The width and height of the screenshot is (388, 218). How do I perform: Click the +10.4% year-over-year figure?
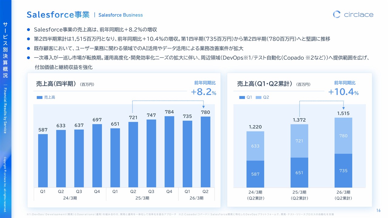click(343, 92)
